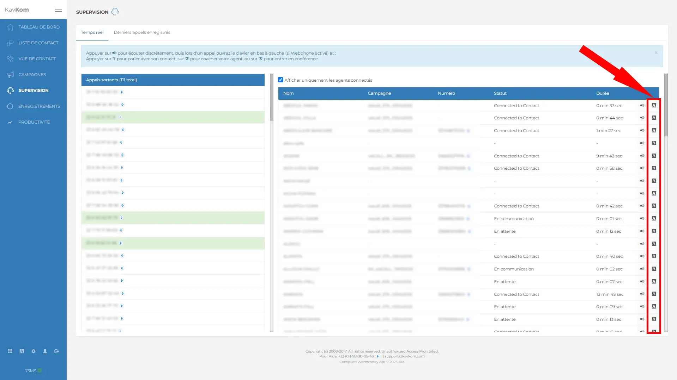Viewport: 677px width, 380px height.
Task: Click the 'A' icon in the sidebar footer
Action: tap(22, 351)
